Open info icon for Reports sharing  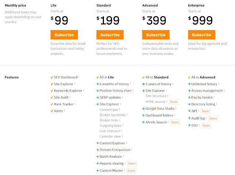tap(125, 163)
